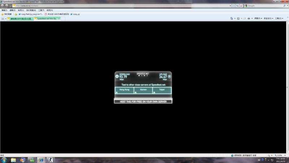Click the browser Forward arrow button
The image size is (289, 163).
[x=7, y=6]
